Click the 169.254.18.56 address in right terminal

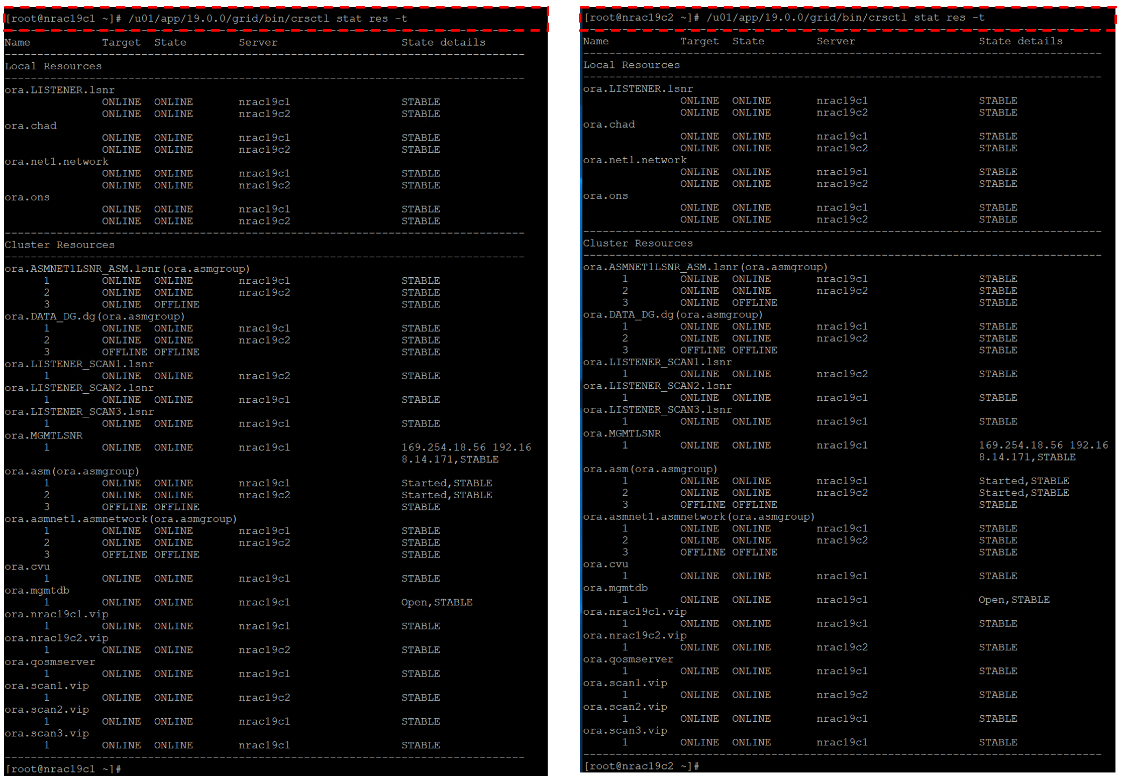click(x=1021, y=445)
